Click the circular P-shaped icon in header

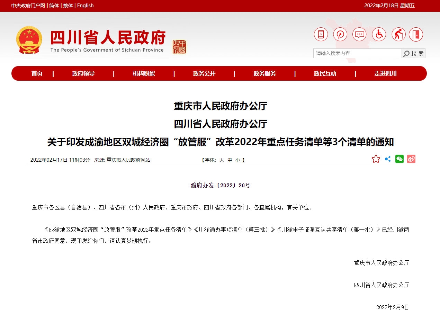click(x=340, y=34)
